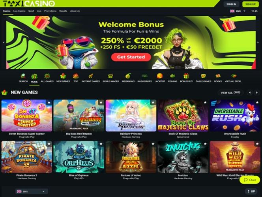Screen dimensions: 262x197
Task: Favorite Sweet Bonanza Super Scatter with star
Action: 49,102
